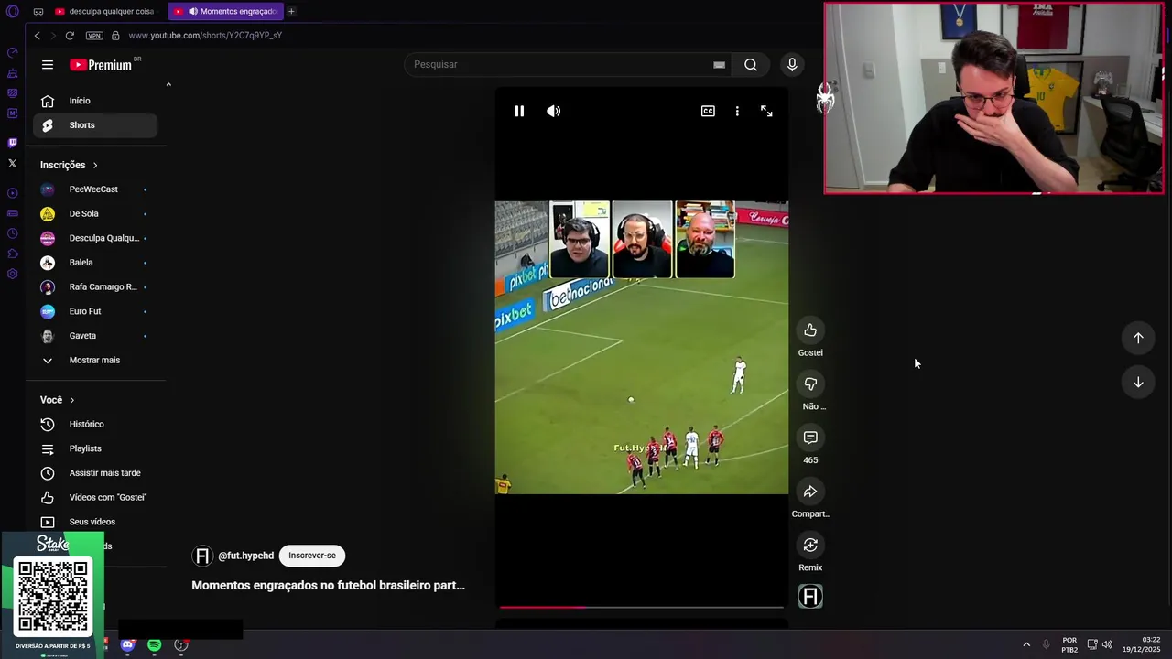Open GX Control speedometer in the browser sidebar
This screenshot has width=1172, height=659.
(x=12, y=53)
